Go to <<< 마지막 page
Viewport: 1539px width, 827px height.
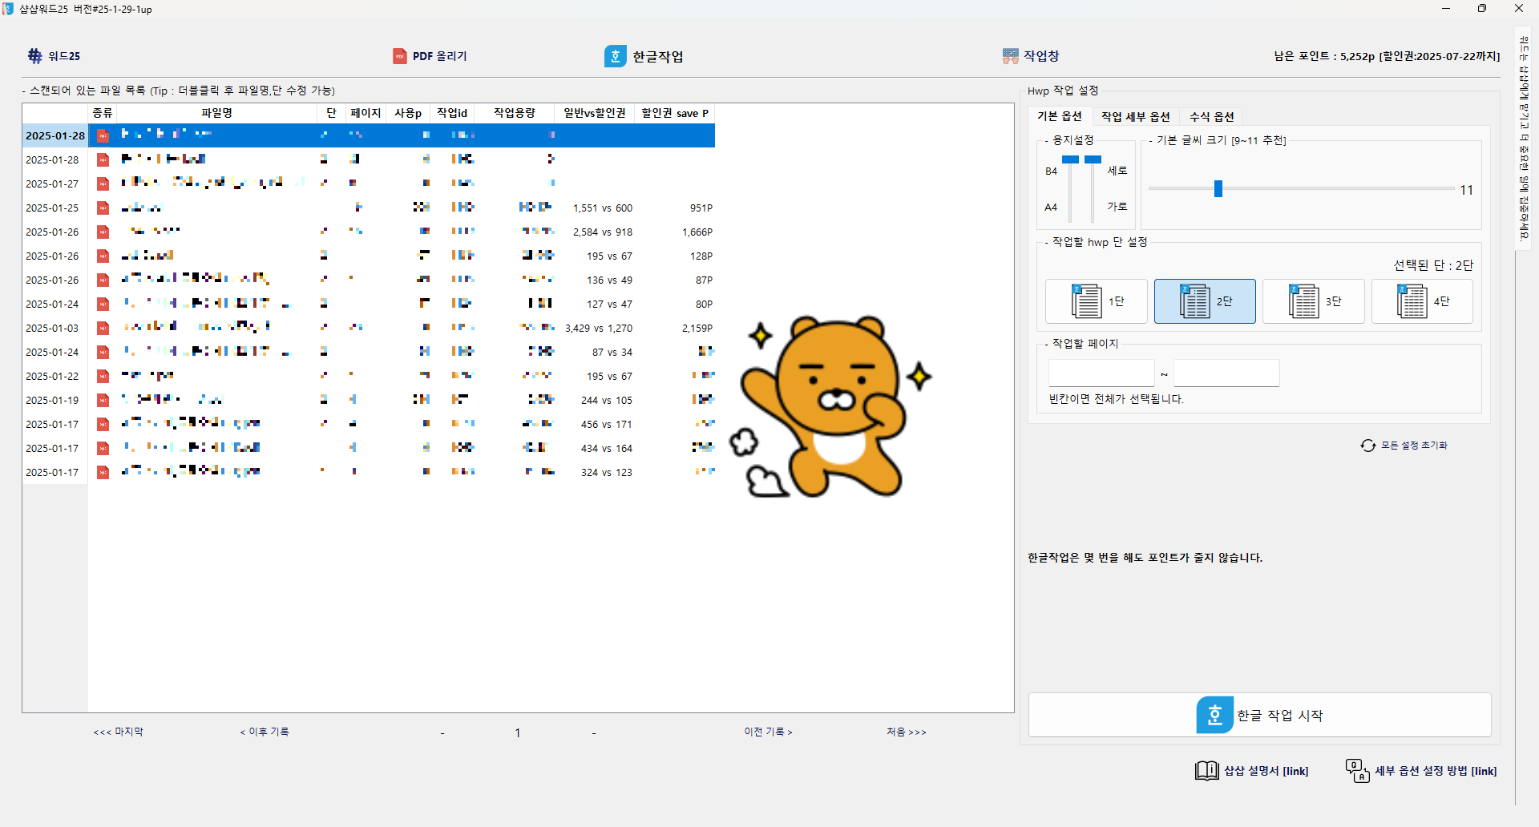118,732
